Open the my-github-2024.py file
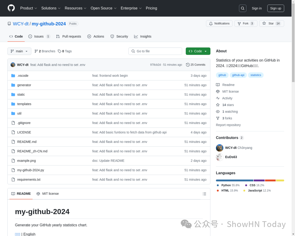The image size is (295, 236). tap(31, 170)
